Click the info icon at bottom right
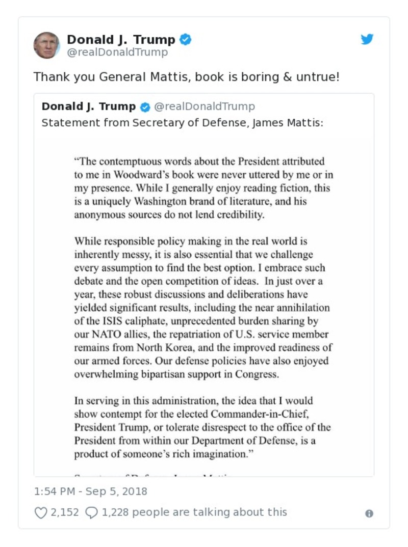 (x=368, y=514)
